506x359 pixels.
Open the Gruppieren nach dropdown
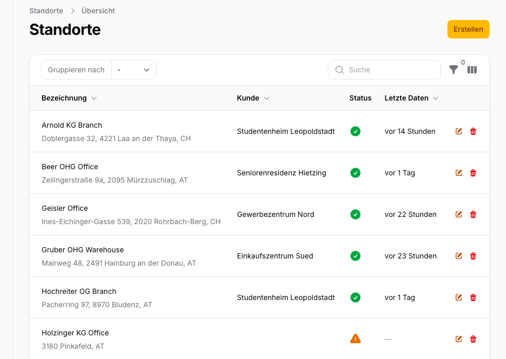coord(134,70)
